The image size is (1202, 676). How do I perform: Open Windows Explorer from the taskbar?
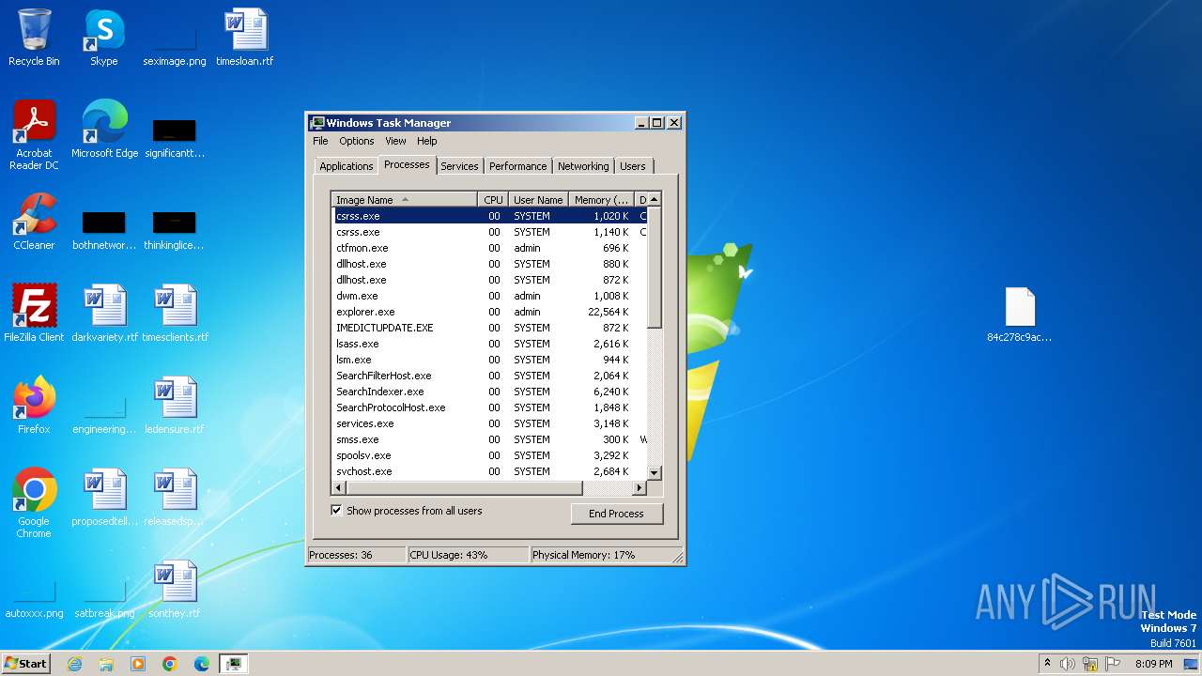[x=106, y=664]
